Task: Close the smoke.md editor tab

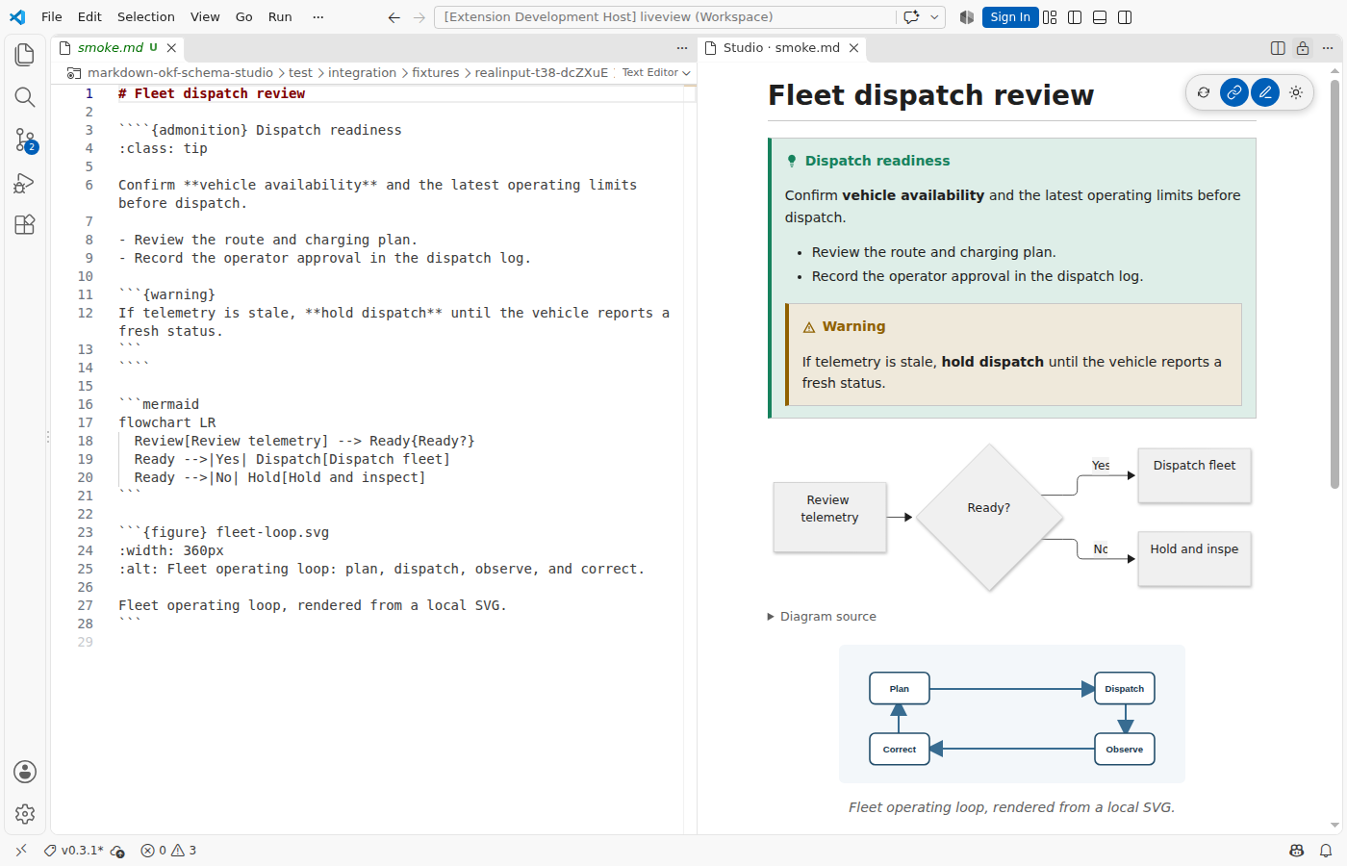Action: point(171,48)
